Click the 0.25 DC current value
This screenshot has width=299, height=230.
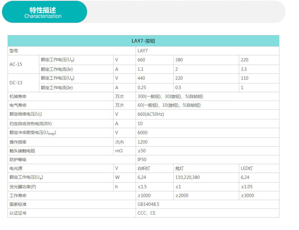[142, 88]
